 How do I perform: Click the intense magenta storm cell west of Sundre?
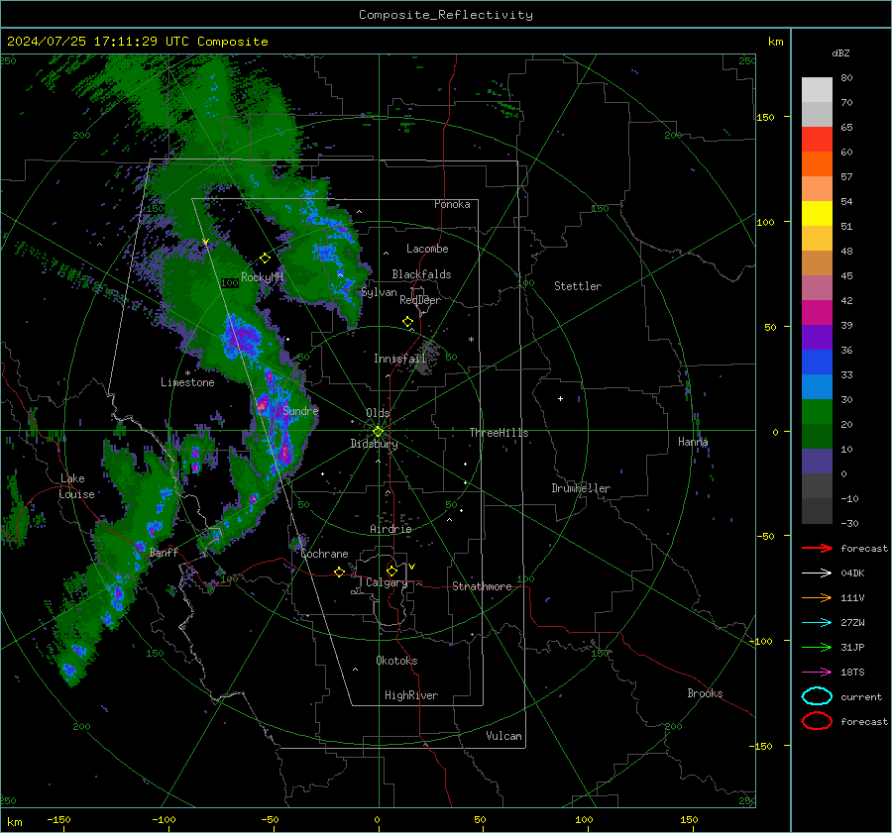(263, 405)
